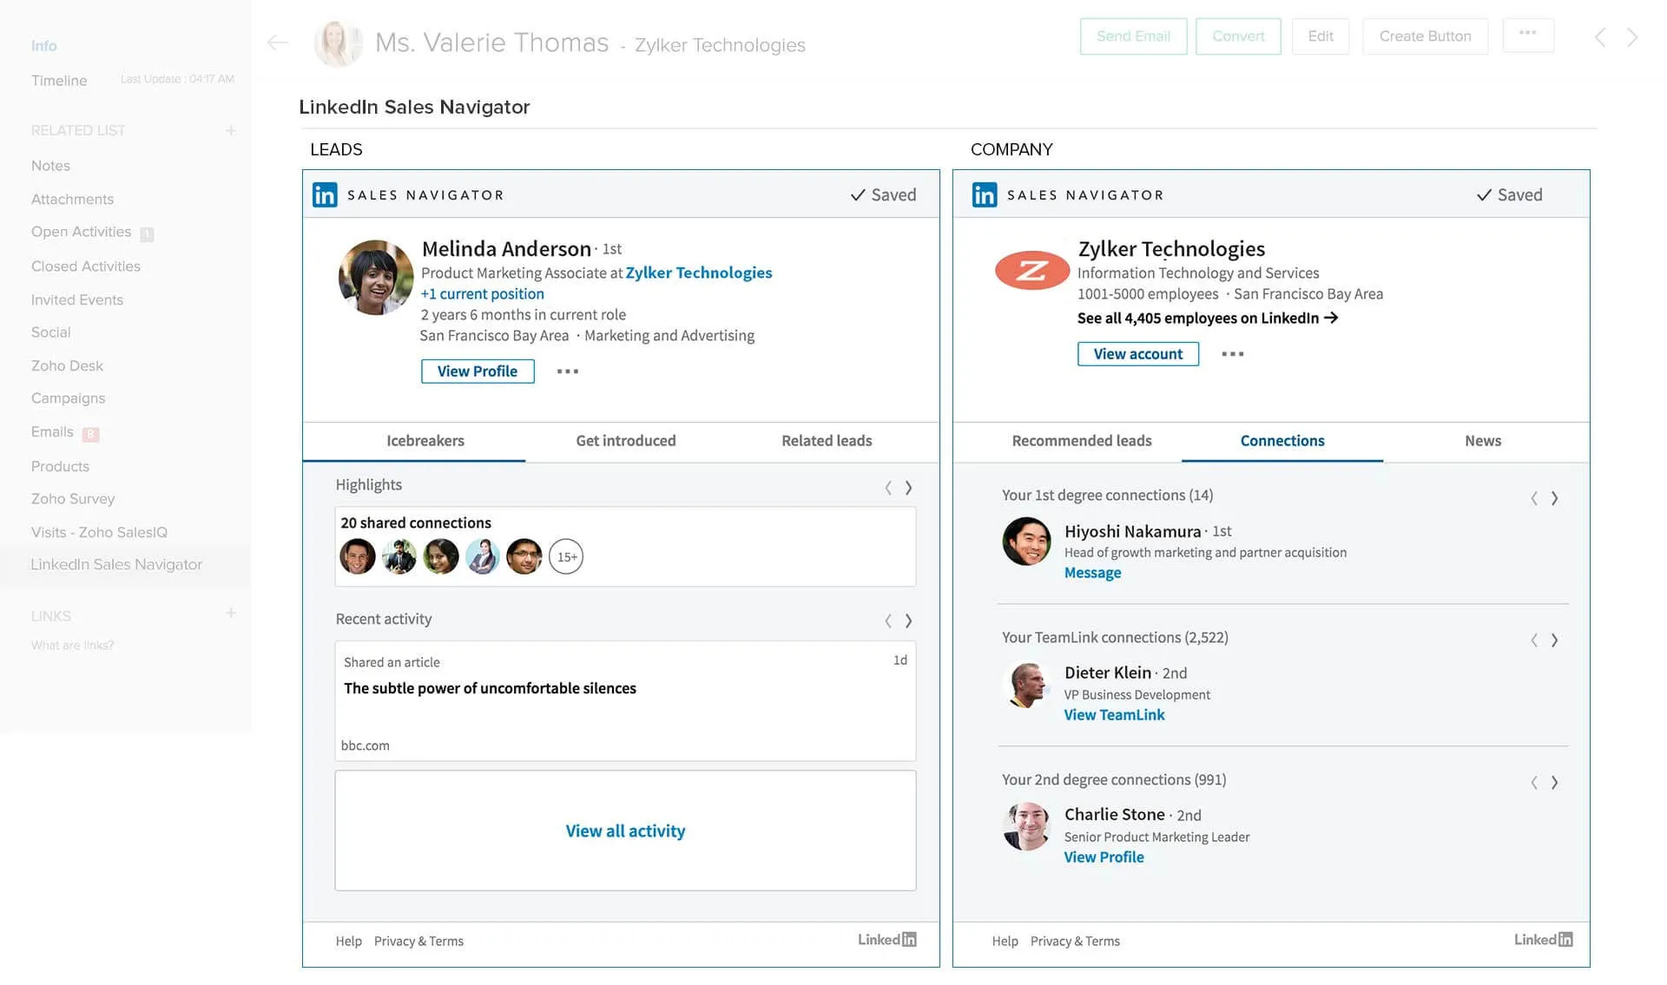Image resolution: width=1667 pixels, height=985 pixels.
Task: Show previous TeamLink connection
Action: pos(1534,640)
